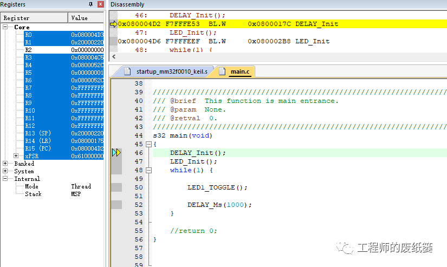This screenshot has width=447, height=267.
Task: Place cursor on LED_Init(); at line 47
Action: tap(193, 161)
